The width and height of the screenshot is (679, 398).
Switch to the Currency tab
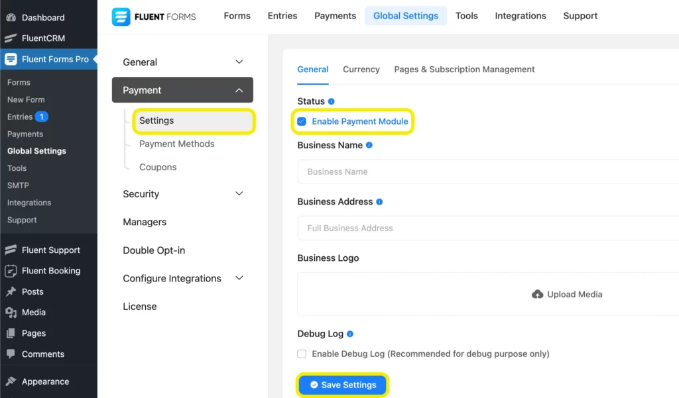coord(361,70)
